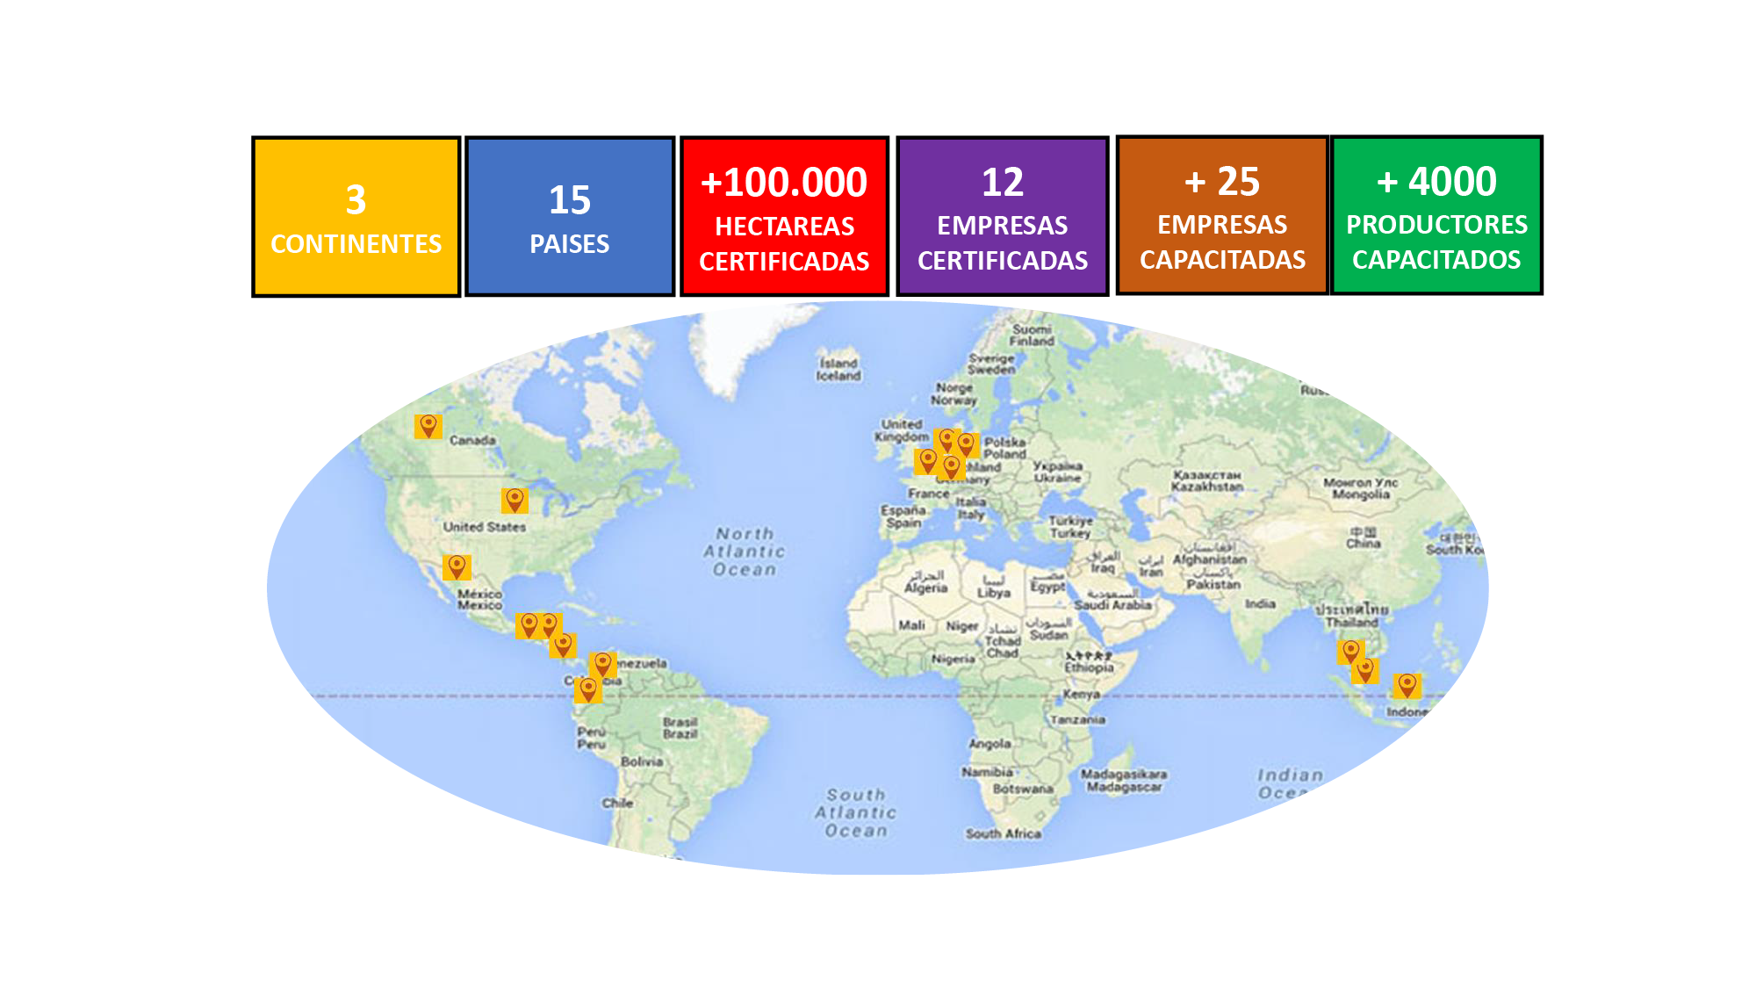Click the map pin beside the Canada label
Image resolution: width=1756 pixels, height=988 pixels.
pos(428,427)
